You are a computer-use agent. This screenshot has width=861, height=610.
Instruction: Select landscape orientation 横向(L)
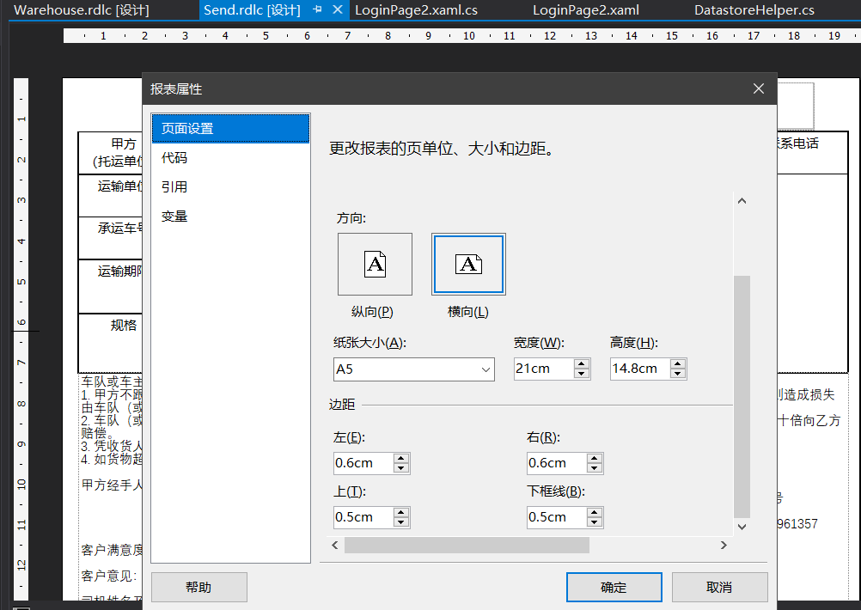point(468,264)
